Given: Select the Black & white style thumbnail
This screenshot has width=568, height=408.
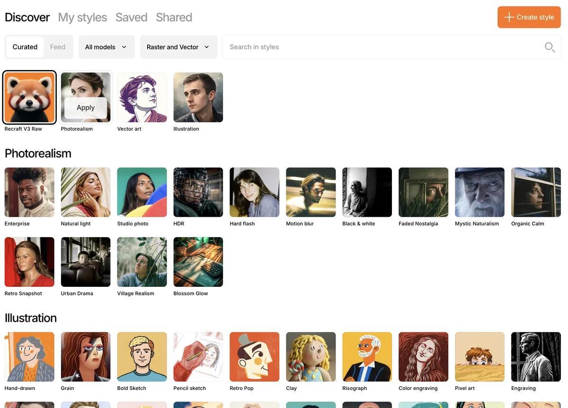Looking at the screenshot, I should 367,192.
